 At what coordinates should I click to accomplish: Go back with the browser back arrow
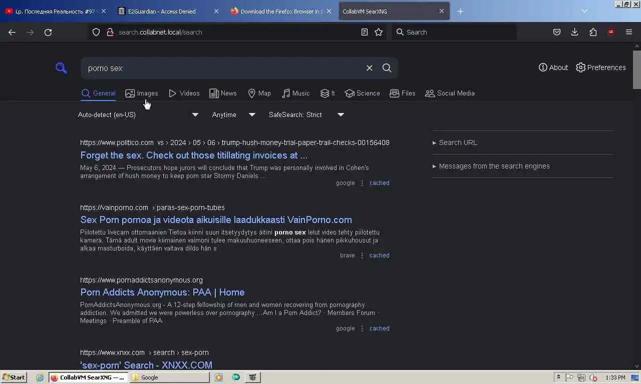(12, 32)
